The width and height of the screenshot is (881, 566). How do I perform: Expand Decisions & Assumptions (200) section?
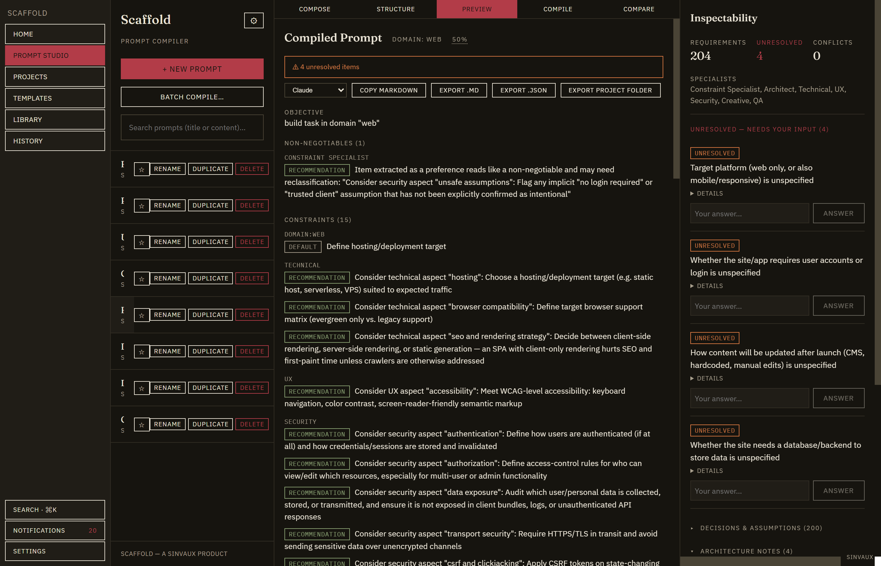757,528
